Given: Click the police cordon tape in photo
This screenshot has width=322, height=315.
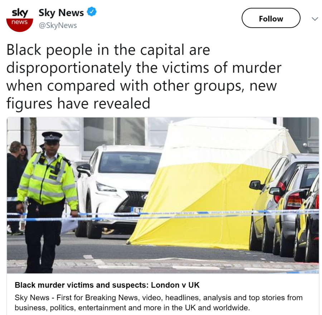Looking at the screenshot, I should [x=163, y=216].
